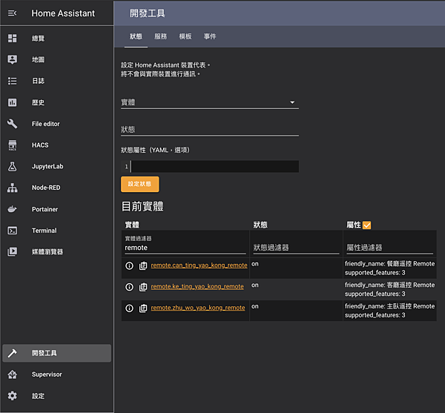Open JupyterLab menu label
This screenshot has width=445, height=413.
point(47,167)
